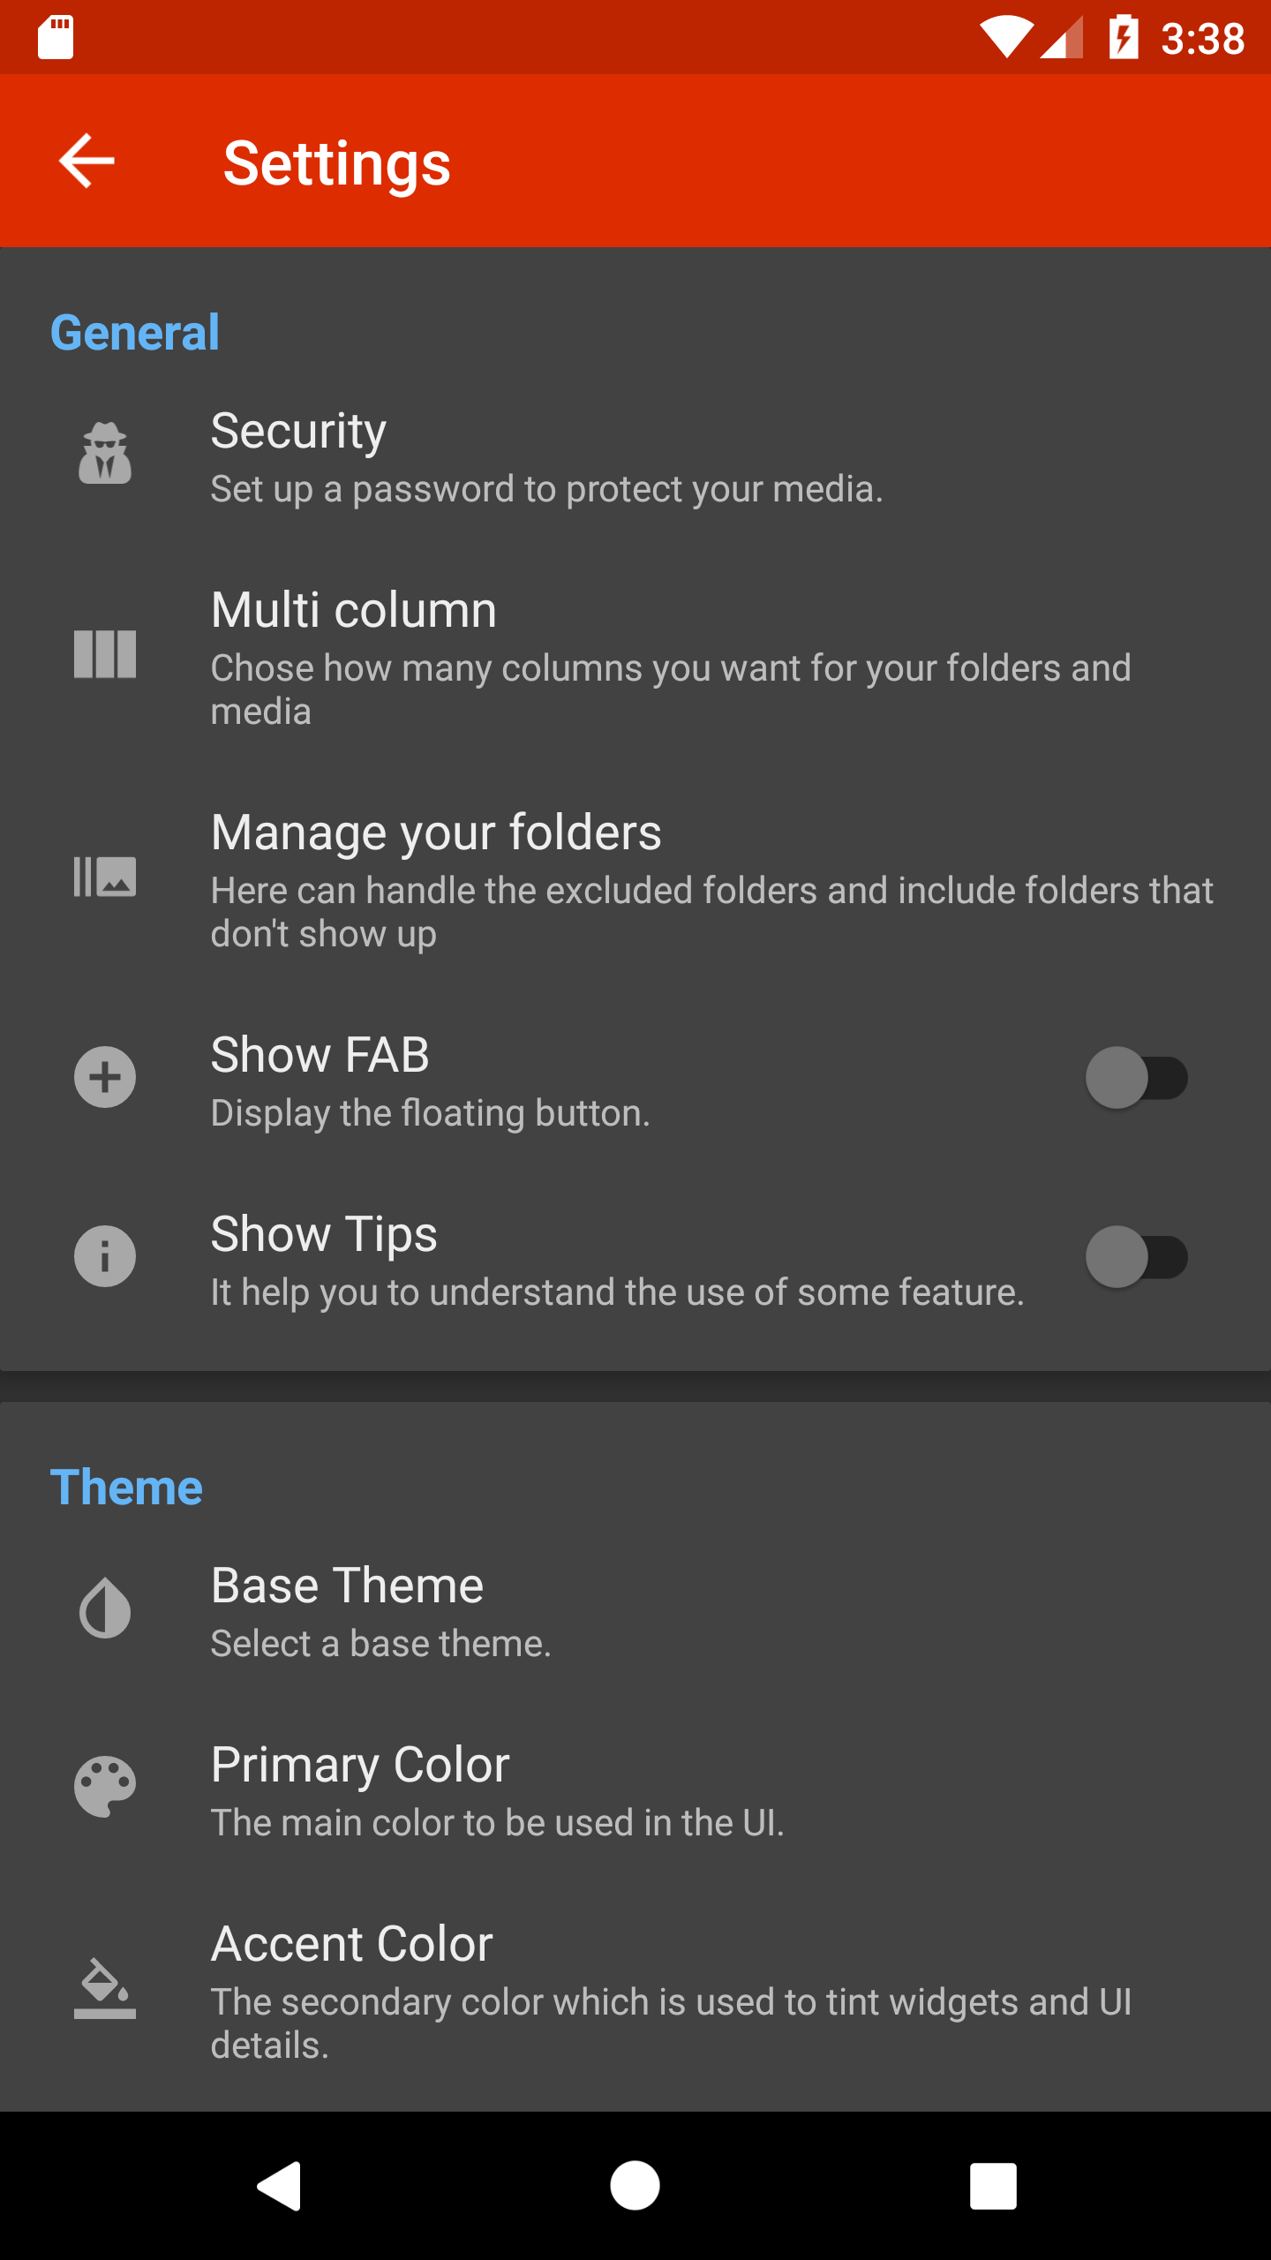Tap the info icon beside Show Tips
Screen dimensions: 1271x2260
tap(105, 1256)
